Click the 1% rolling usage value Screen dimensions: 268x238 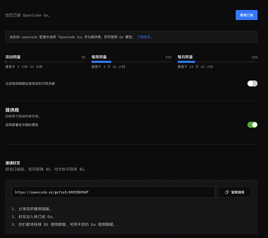[83, 57]
